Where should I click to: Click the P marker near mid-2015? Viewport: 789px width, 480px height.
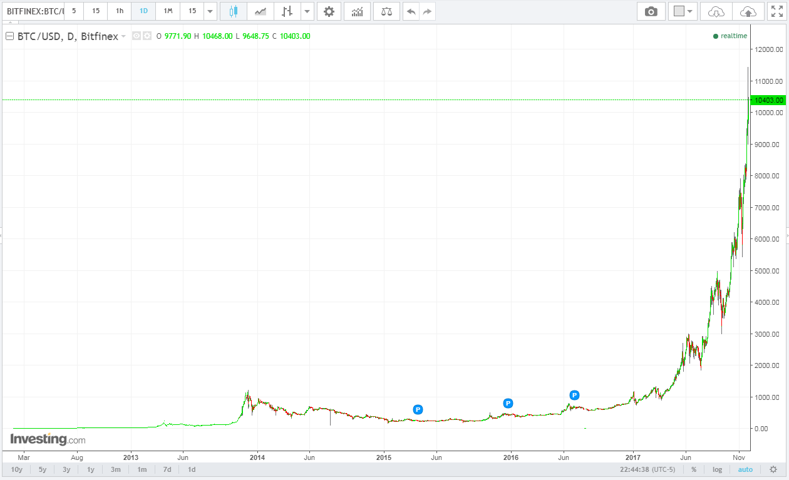(418, 409)
